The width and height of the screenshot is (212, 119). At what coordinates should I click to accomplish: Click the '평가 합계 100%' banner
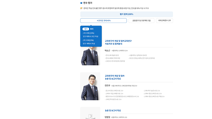127,14
